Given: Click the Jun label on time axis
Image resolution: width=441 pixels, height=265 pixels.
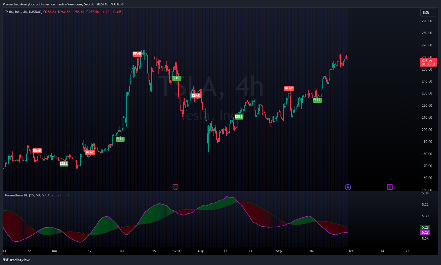Looking at the screenshot, I should click(x=54, y=251).
